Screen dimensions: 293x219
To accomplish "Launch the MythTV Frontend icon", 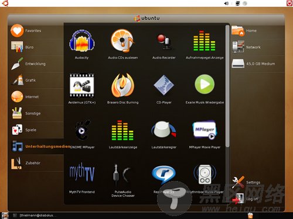I will pos(82,172).
